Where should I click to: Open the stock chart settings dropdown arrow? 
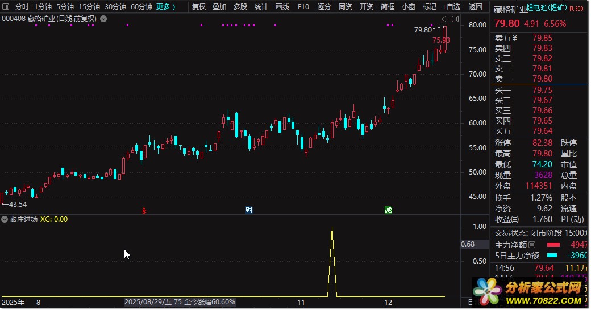(102, 19)
